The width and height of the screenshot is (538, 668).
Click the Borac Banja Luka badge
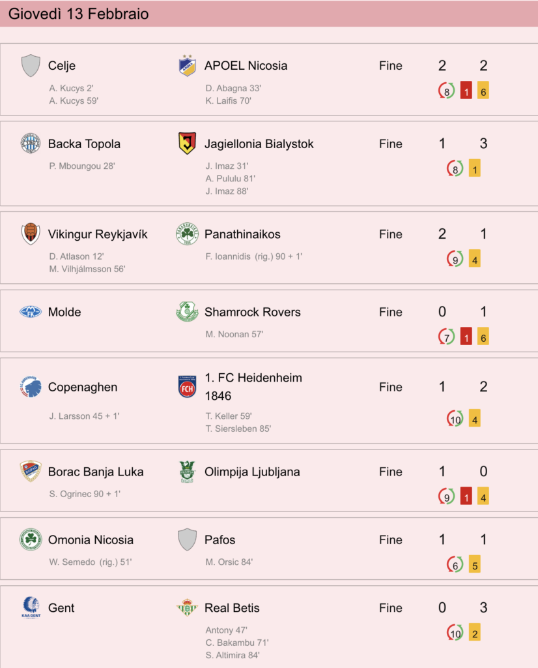[31, 472]
